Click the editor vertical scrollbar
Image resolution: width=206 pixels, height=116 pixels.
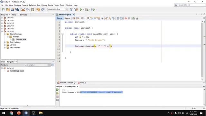point(202,51)
